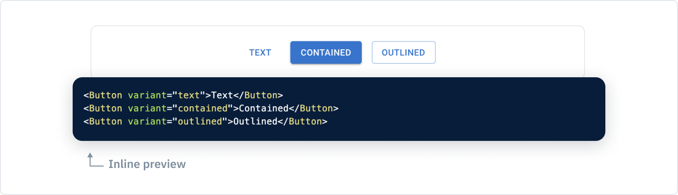Click the variant attribute on third code line
The image size is (678, 195).
147,122
